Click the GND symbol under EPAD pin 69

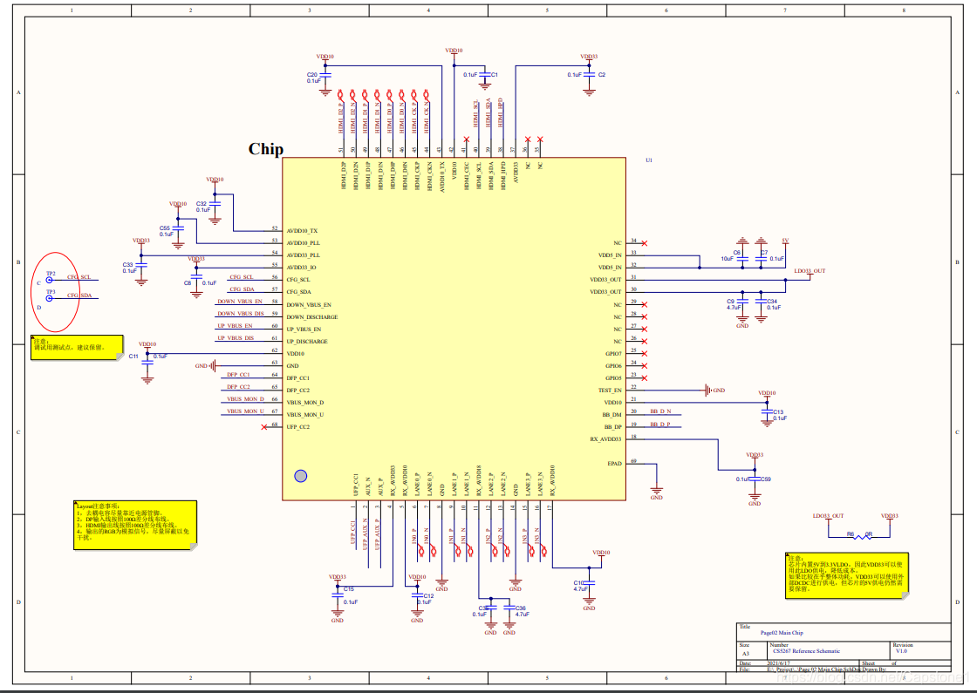point(656,491)
